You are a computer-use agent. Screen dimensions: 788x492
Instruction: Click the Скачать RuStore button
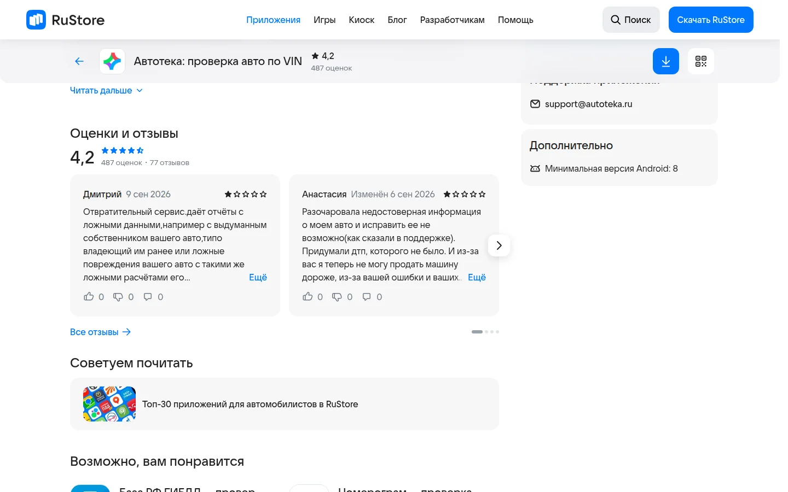click(711, 20)
